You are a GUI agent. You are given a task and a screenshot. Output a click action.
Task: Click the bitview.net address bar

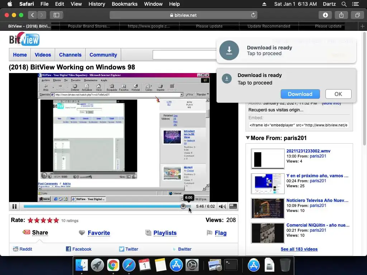tap(183, 15)
